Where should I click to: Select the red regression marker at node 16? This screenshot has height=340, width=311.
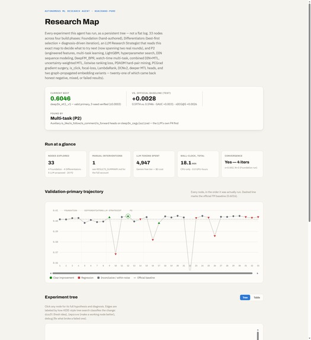(153, 240)
